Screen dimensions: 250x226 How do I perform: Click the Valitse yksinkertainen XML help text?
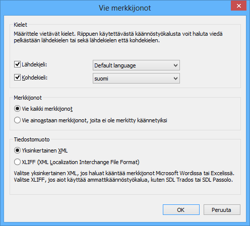tap(124, 176)
